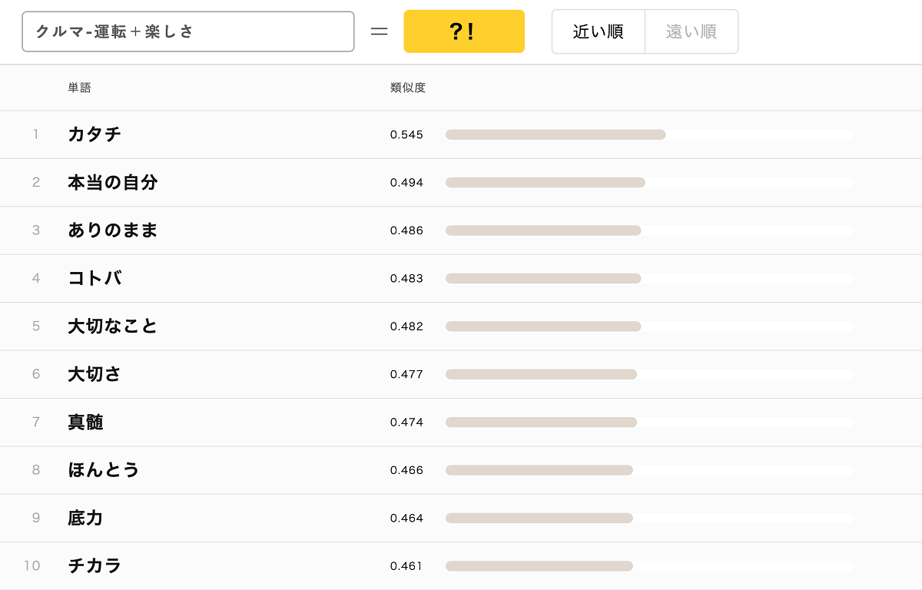
Task: Select the 近い順 sort toggle
Action: pos(599,31)
